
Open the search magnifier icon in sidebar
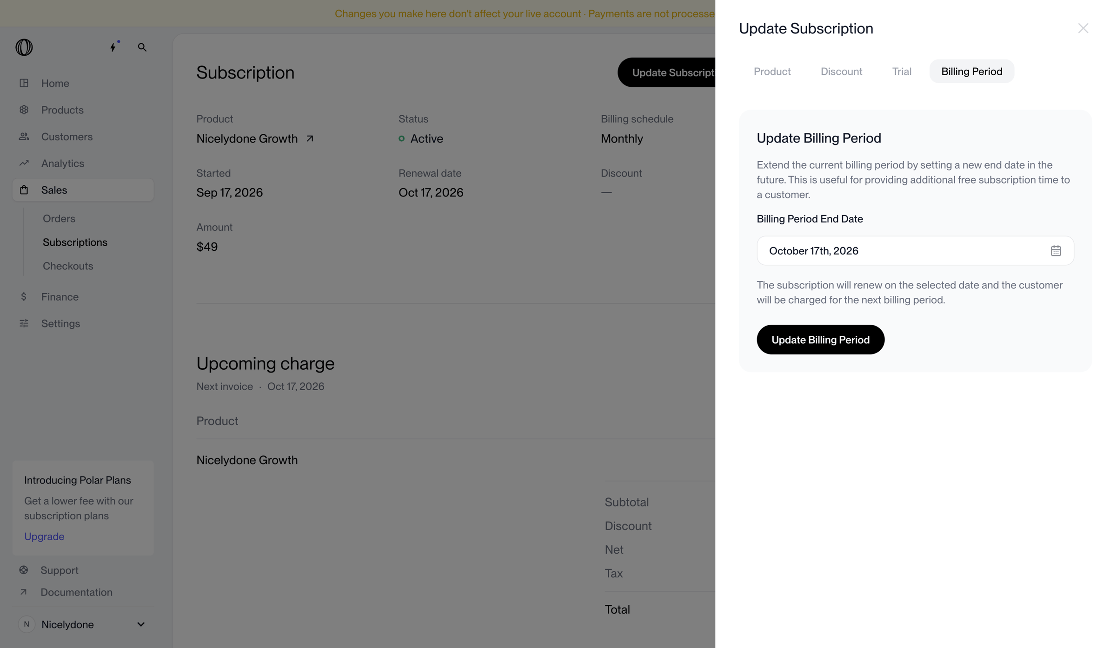point(142,47)
